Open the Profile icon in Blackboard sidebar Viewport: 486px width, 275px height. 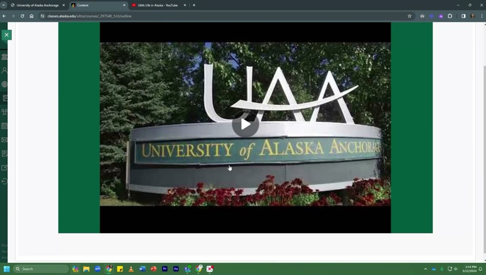[5, 71]
